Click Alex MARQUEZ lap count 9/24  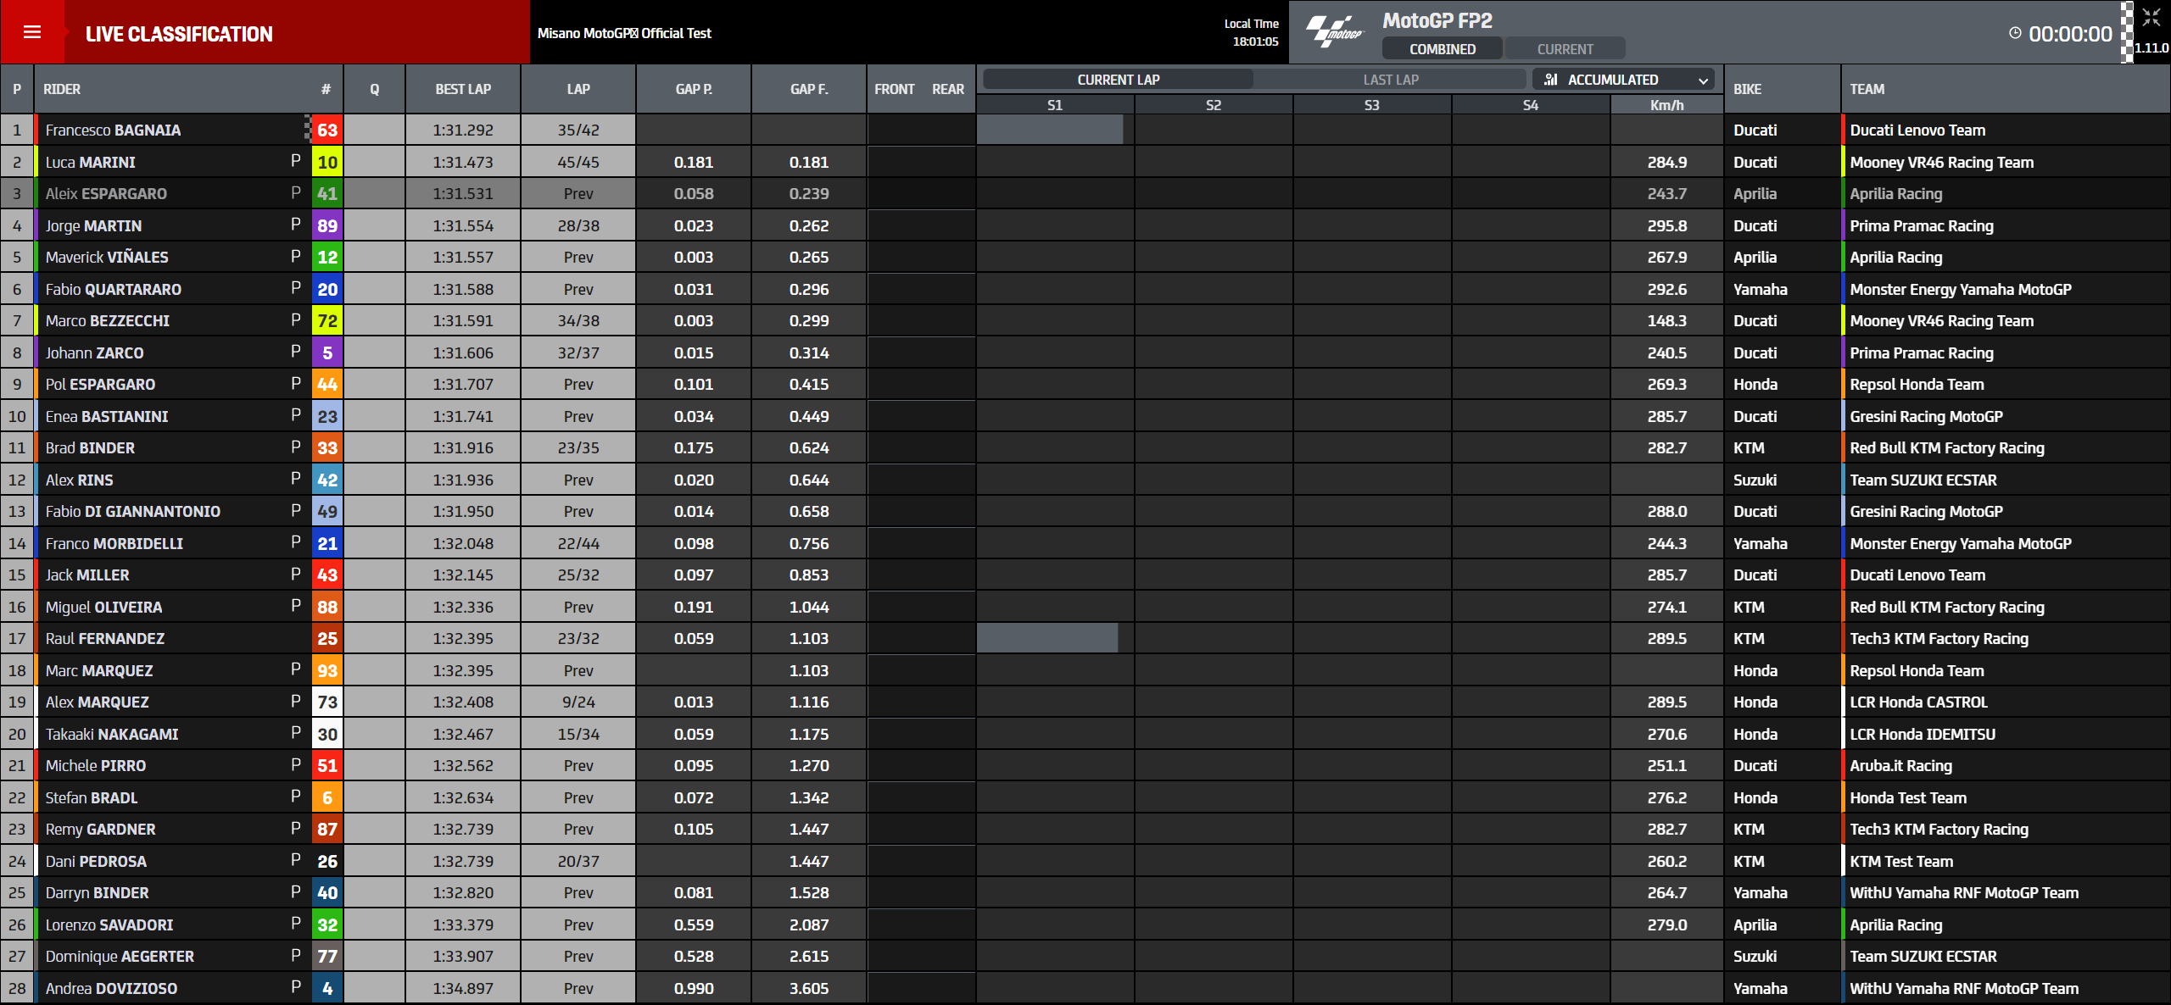[x=578, y=702]
